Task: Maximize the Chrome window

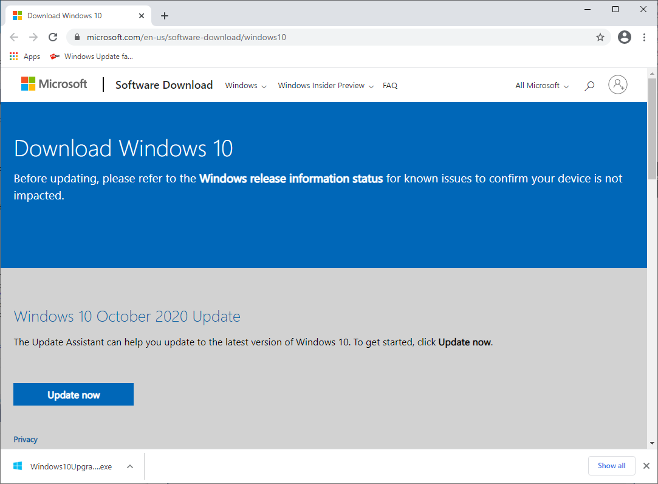Action: click(615, 9)
